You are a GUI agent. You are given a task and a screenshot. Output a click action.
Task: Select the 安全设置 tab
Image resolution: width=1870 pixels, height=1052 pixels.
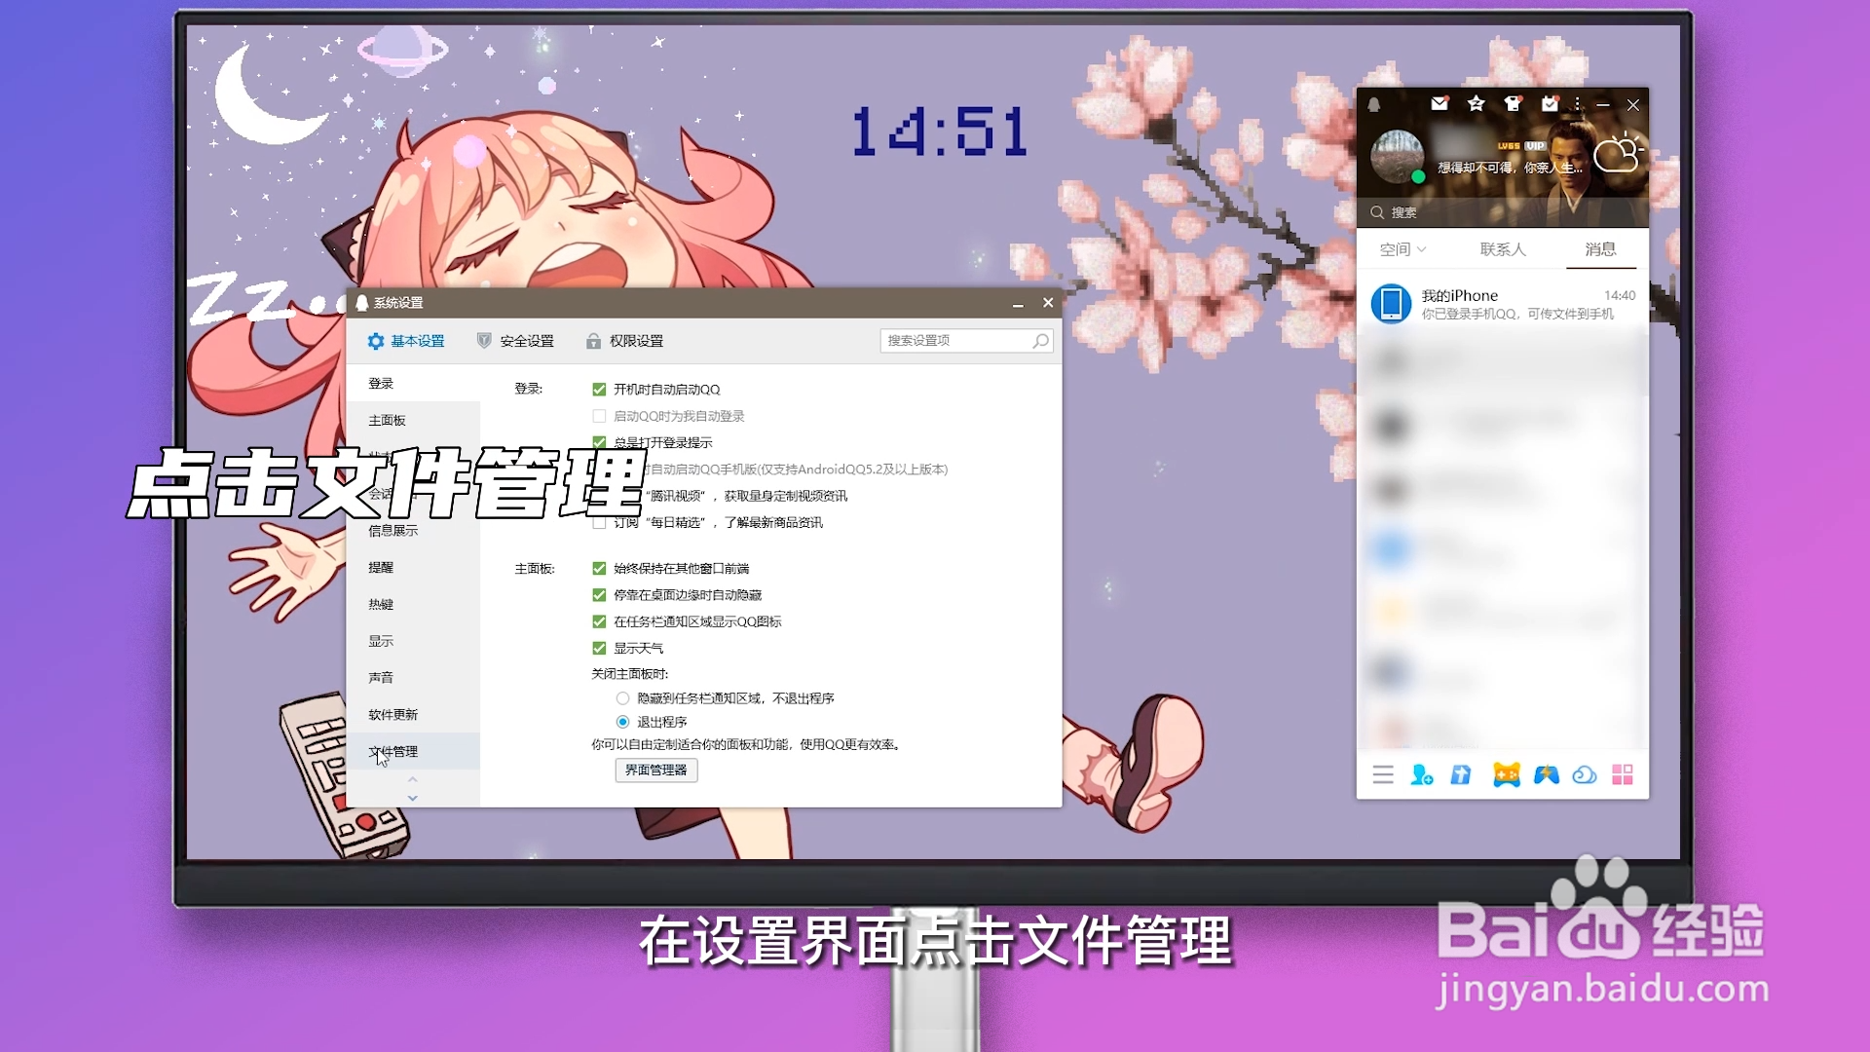(x=515, y=341)
